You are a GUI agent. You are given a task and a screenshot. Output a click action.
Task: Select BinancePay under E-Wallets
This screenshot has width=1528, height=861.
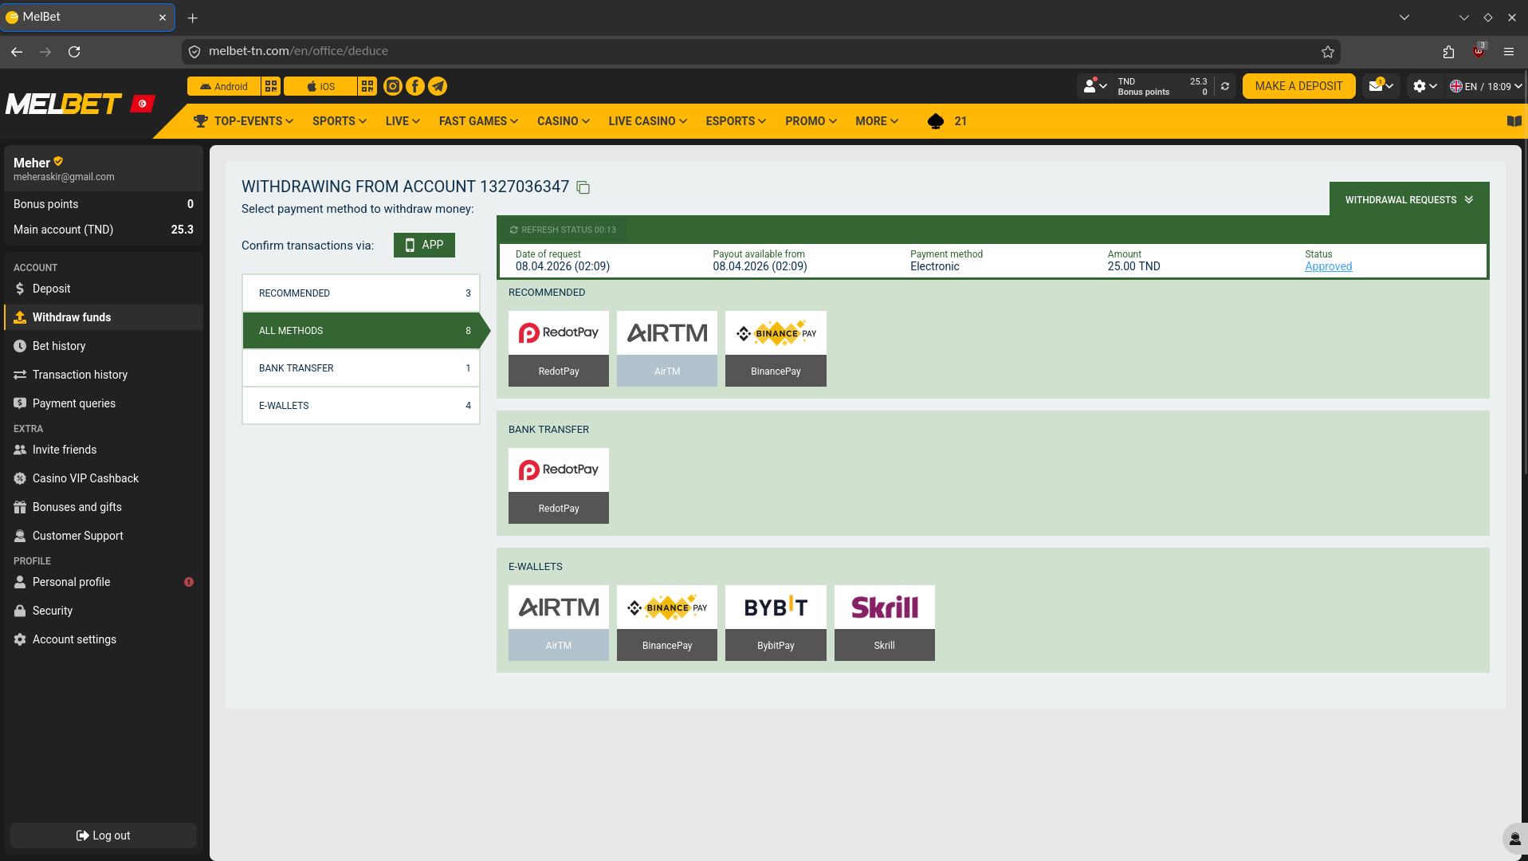pyautogui.click(x=667, y=623)
